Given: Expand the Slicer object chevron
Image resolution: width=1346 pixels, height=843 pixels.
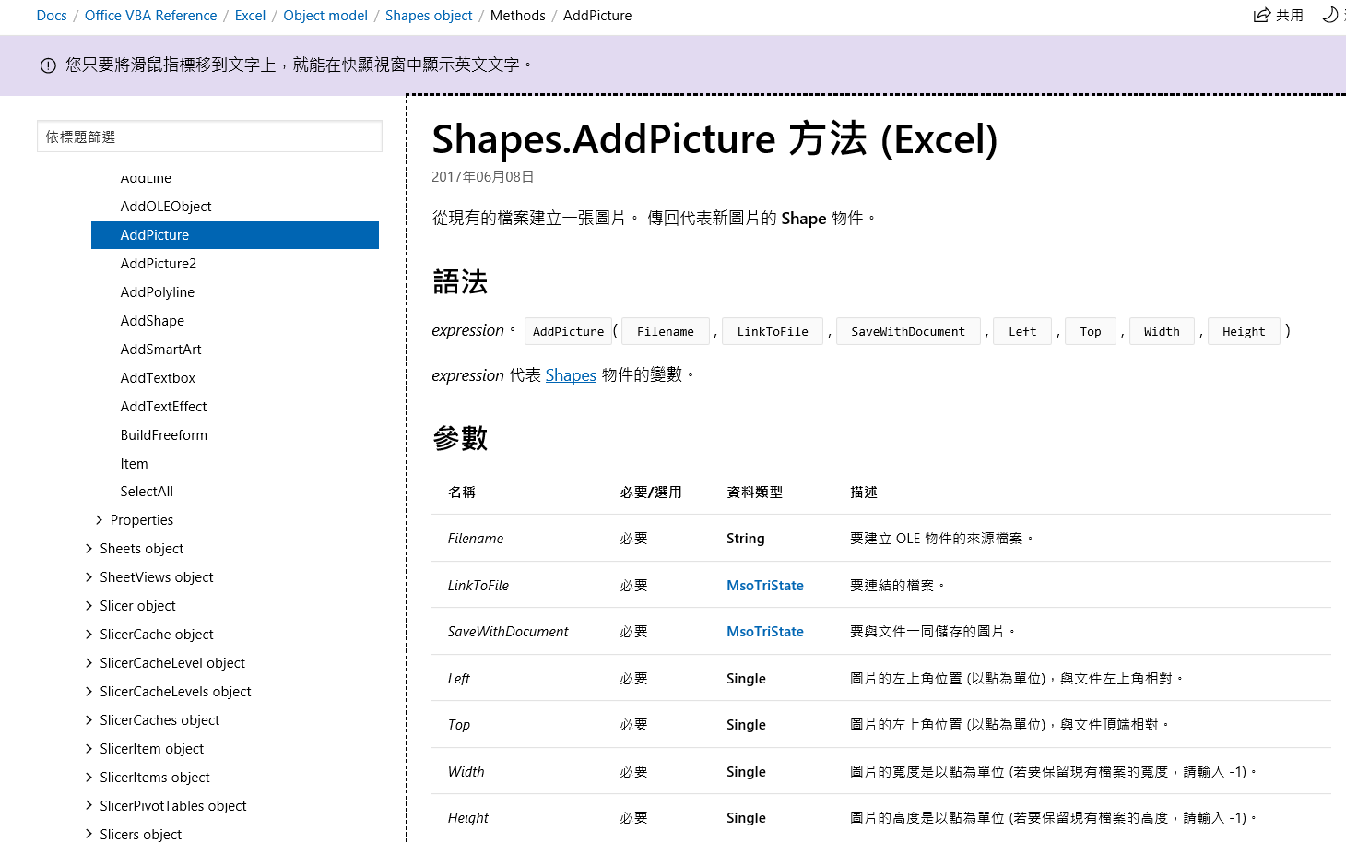Looking at the screenshot, I should (89, 606).
